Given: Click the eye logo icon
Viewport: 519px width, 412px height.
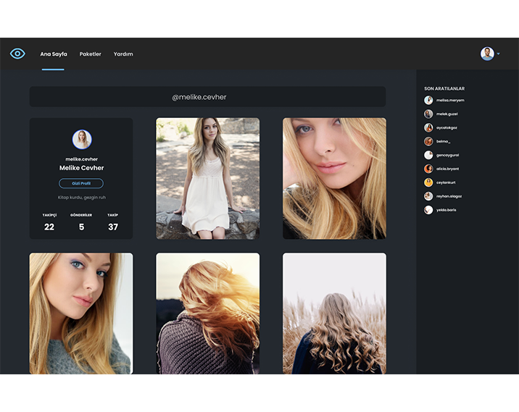Looking at the screenshot, I should pyautogui.click(x=17, y=54).
